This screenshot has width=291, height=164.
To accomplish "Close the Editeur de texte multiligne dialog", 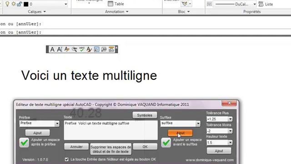I will pos(229,103).
